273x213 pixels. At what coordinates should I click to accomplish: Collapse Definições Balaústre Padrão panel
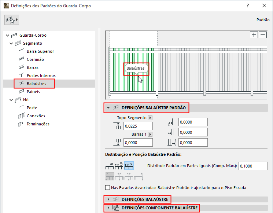(x=108, y=108)
